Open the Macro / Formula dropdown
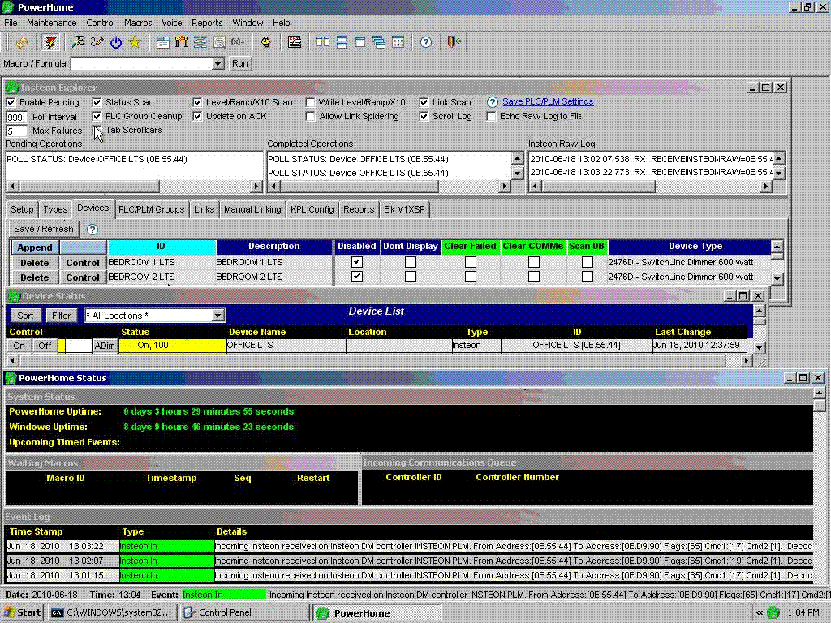Screen dimensions: 831x623 [x=217, y=63]
